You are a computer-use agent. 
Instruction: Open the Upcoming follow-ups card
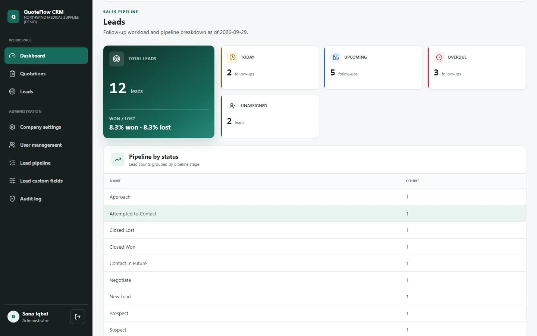[373, 68]
